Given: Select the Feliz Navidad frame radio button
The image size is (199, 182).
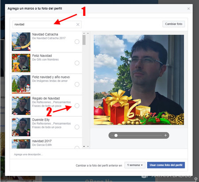Looking at the screenshot, I should (77, 63).
